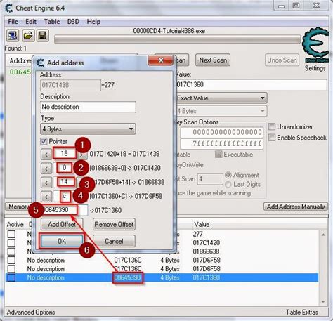Cancel the Add address dialog
The height and width of the screenshot is (321, 333).
(114, 241)
